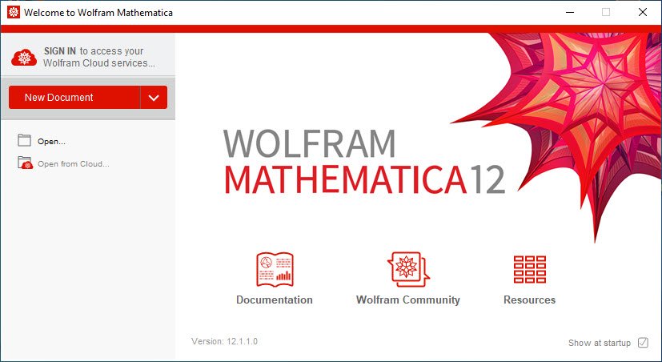Viewport: 662px width, 362px height.
Task: Click the Documentation label
Action: tap(275, 300)
